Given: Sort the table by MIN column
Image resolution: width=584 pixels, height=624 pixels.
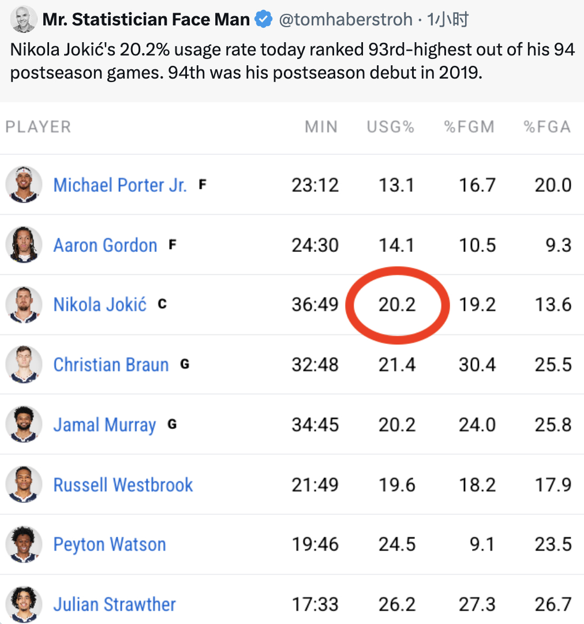Looking at the screenshot, I should click(x=321, y=127).
